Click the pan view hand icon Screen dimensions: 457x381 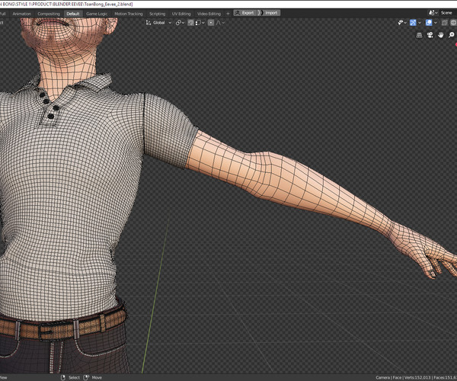pyautogui.click(x=442, y=35)
